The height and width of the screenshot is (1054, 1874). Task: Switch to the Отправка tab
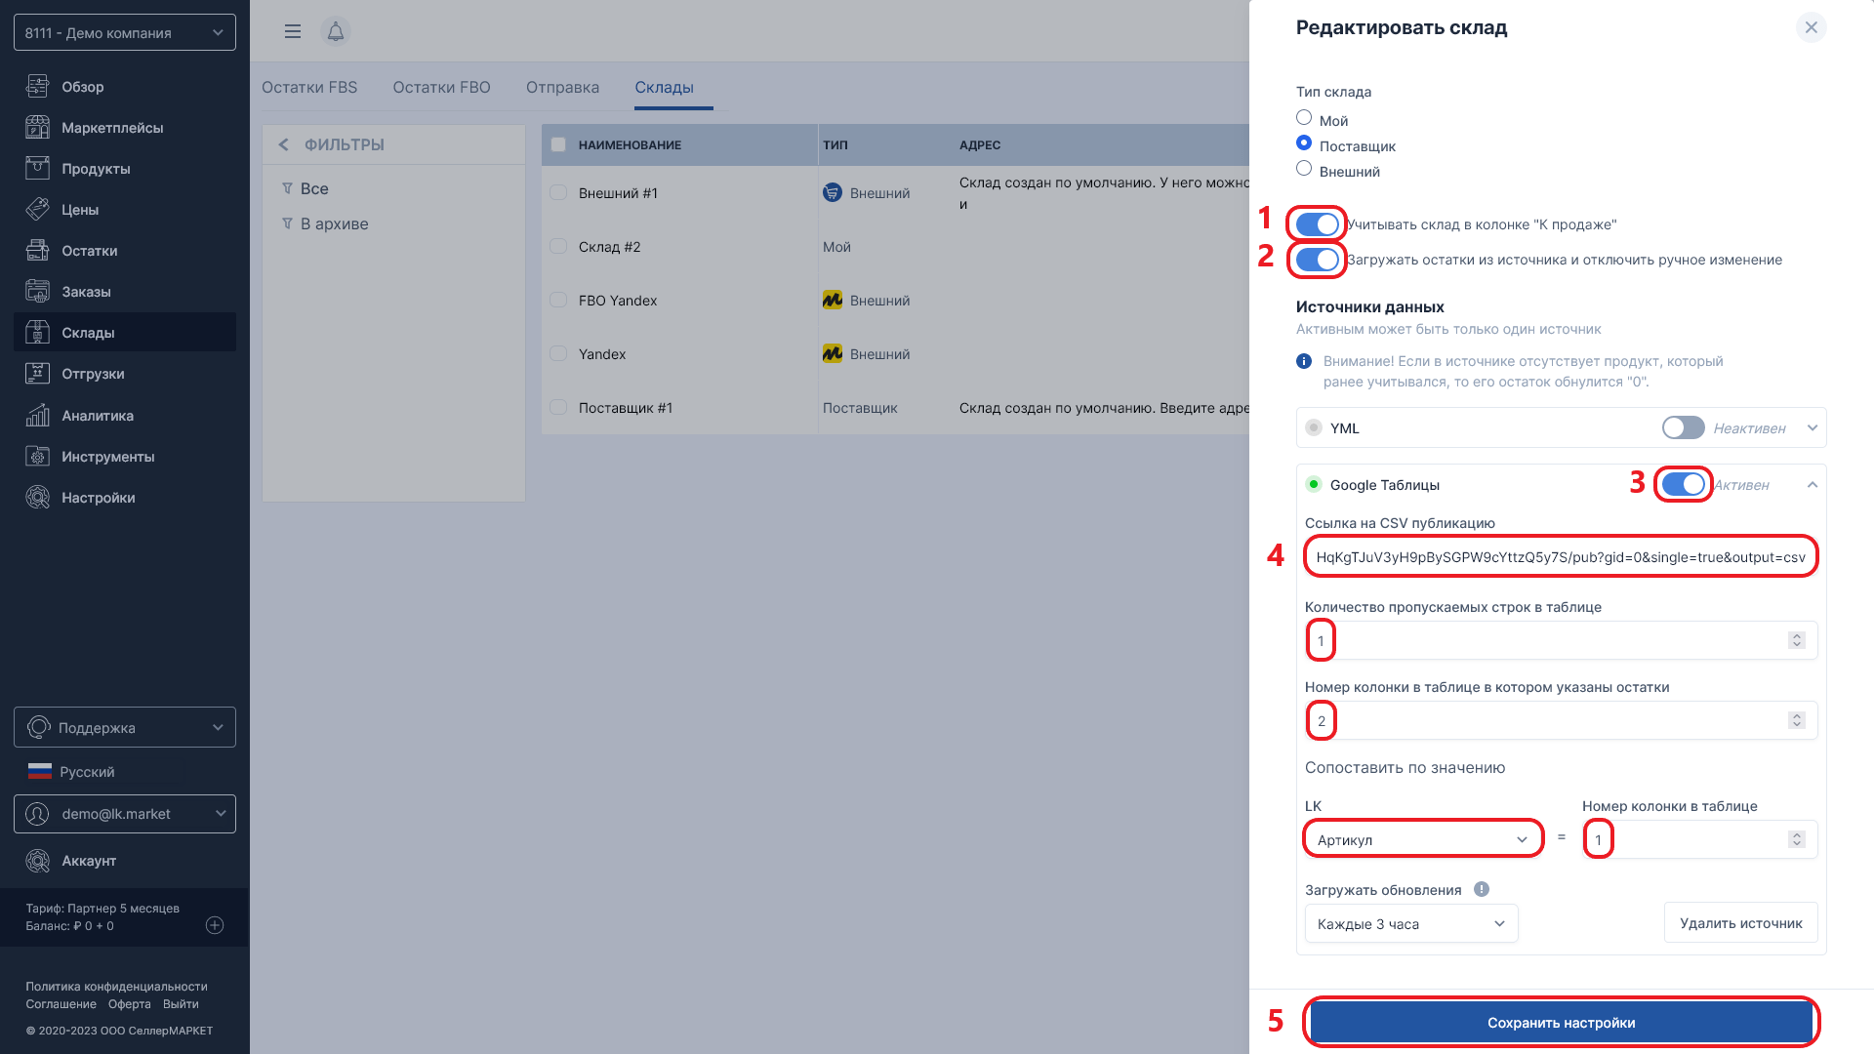tap(562, 87)
